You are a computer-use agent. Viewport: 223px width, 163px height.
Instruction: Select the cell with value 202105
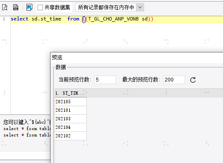(x=71, y=102)
